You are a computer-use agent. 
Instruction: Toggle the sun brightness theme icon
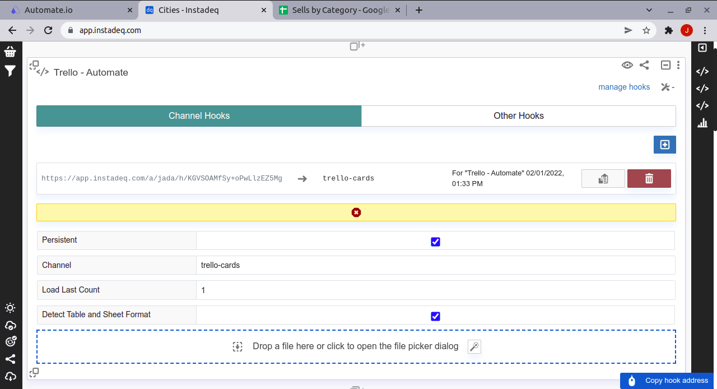pos(10,308)
